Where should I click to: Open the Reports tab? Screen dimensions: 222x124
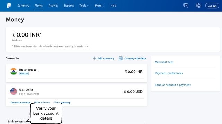[x=69, y=6]
